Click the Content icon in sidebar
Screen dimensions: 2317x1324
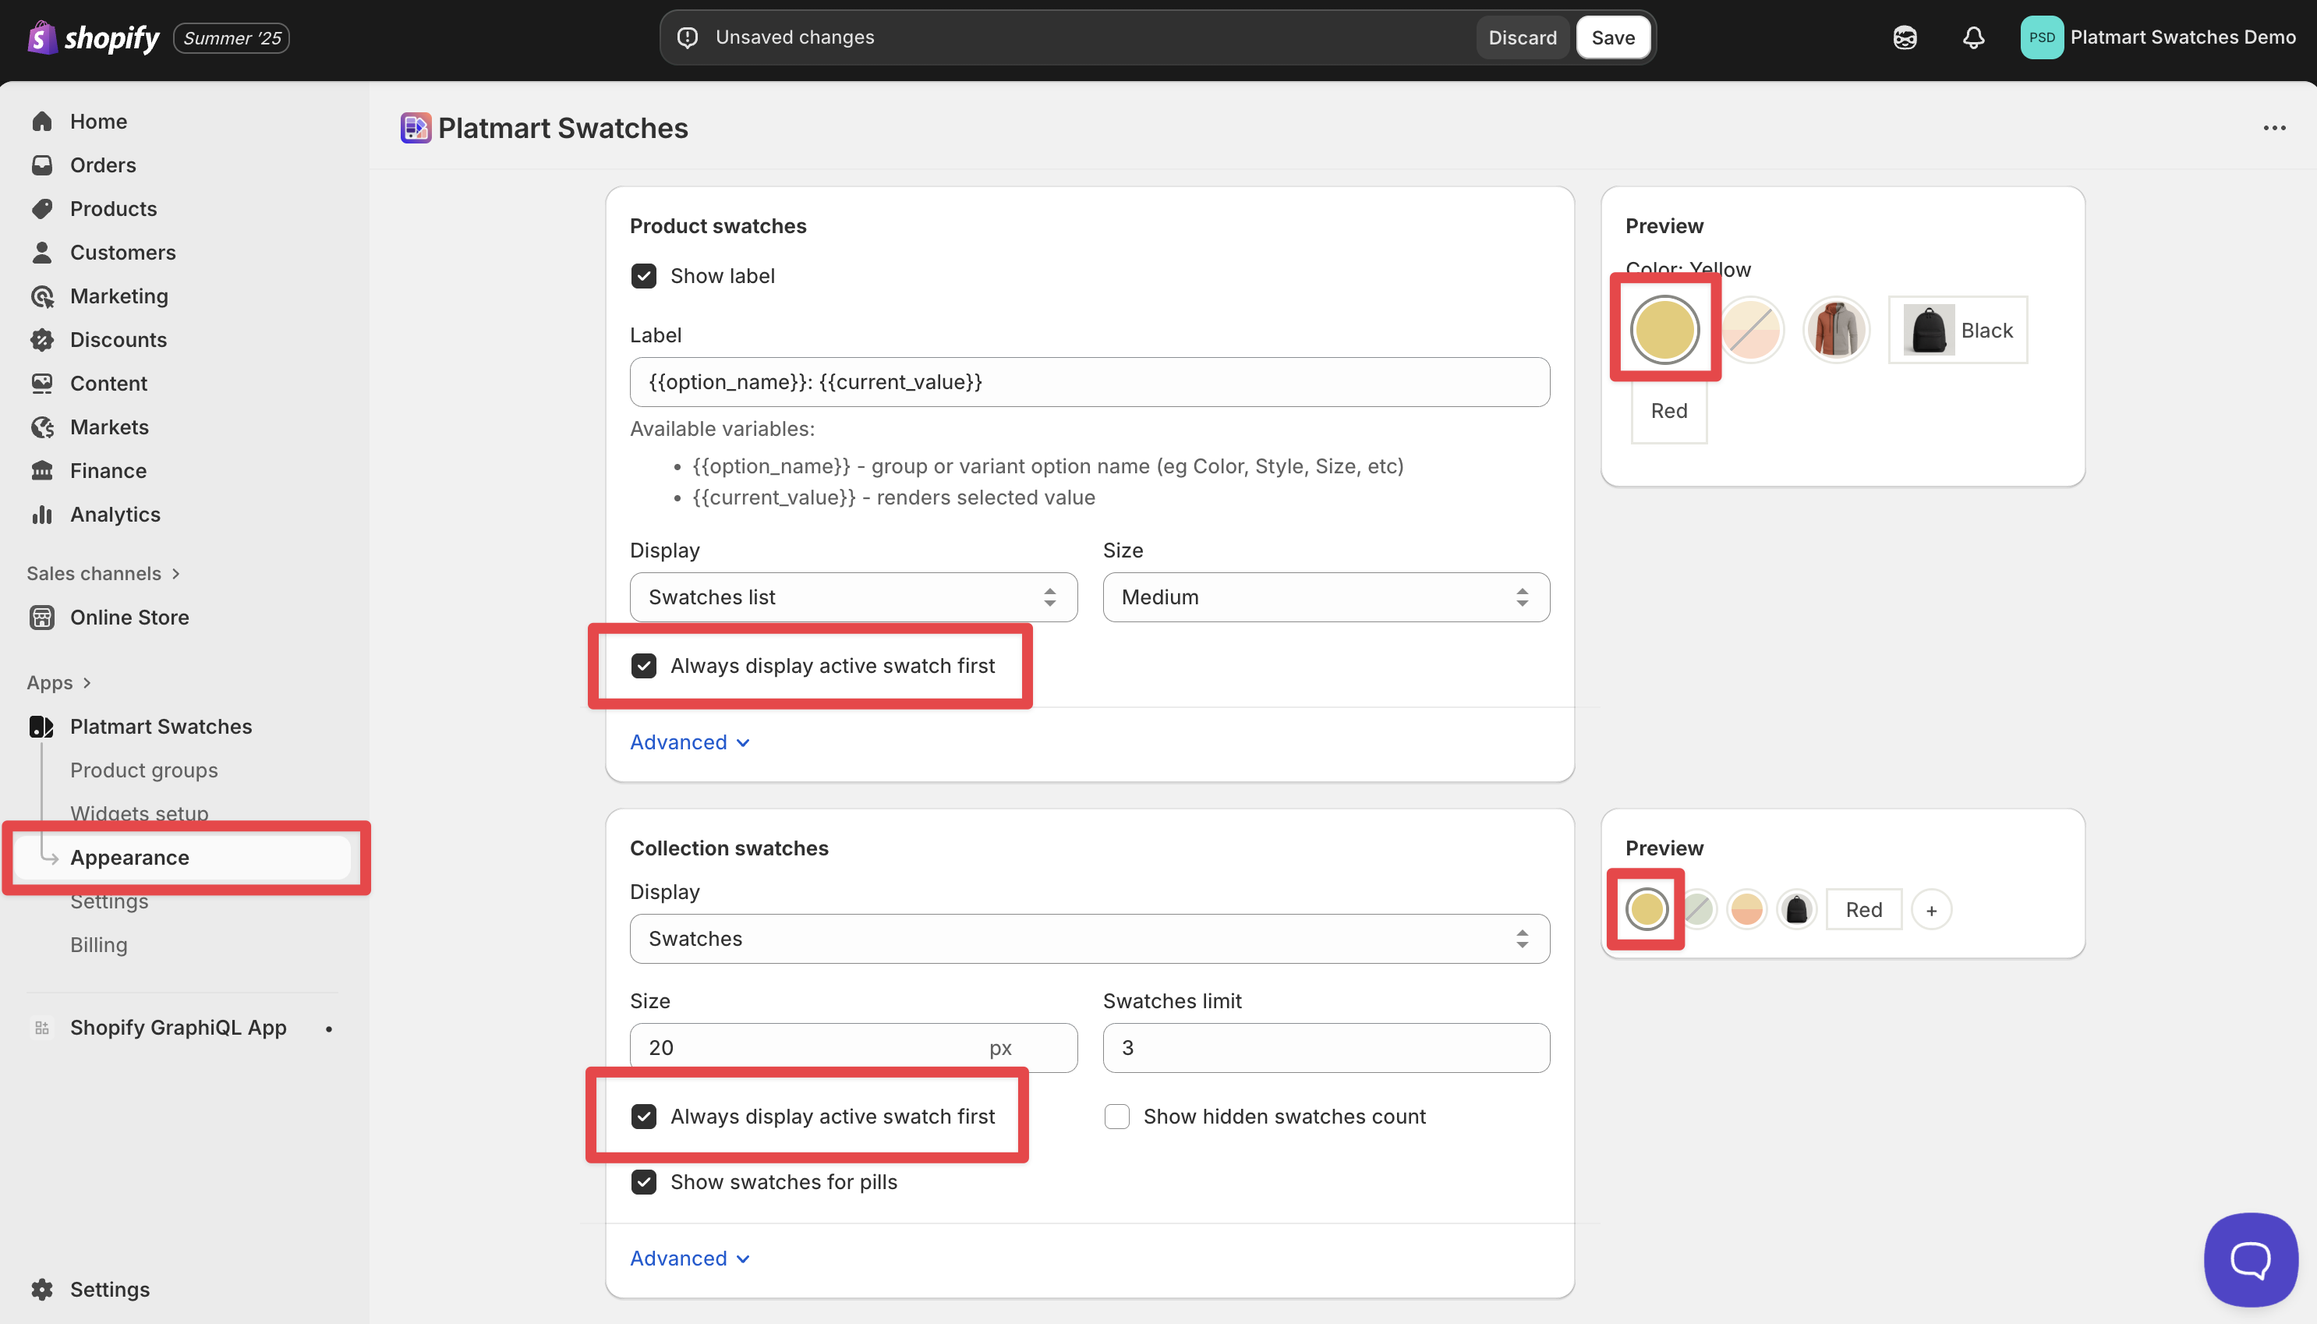[x=42, y=383]
